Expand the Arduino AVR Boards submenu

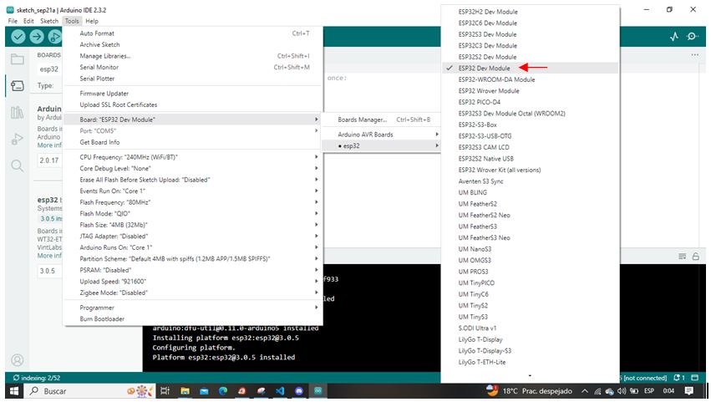pos(381,135)
